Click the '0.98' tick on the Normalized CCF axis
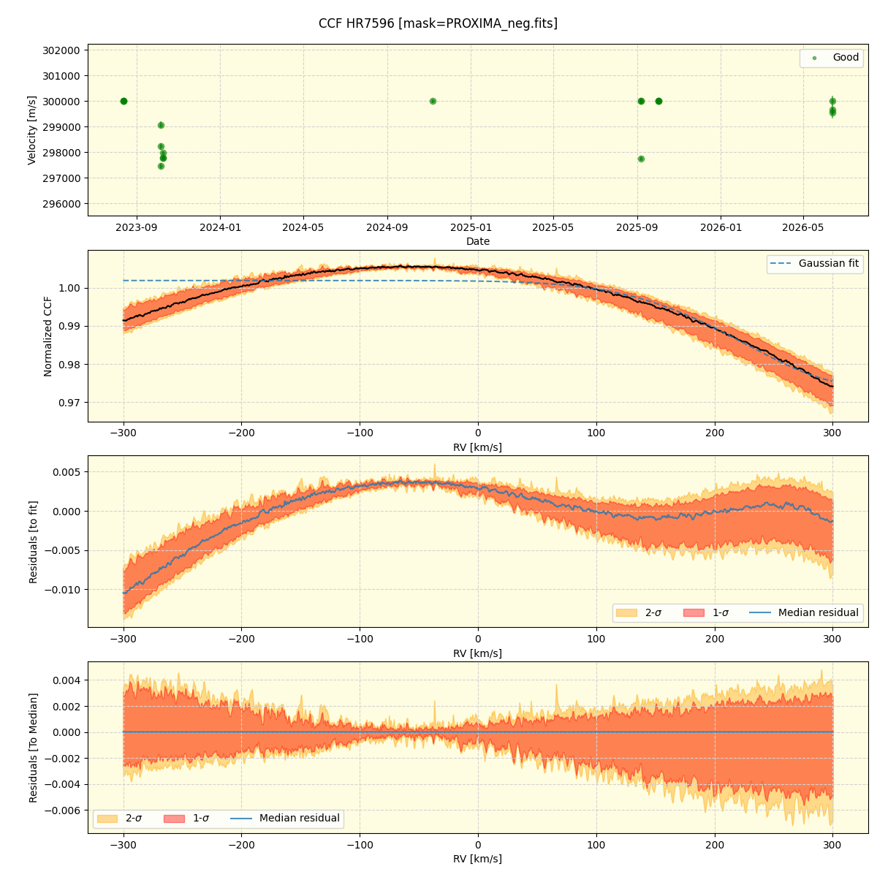The width and height of the screenshot is (877, 877). click(71, 365)
